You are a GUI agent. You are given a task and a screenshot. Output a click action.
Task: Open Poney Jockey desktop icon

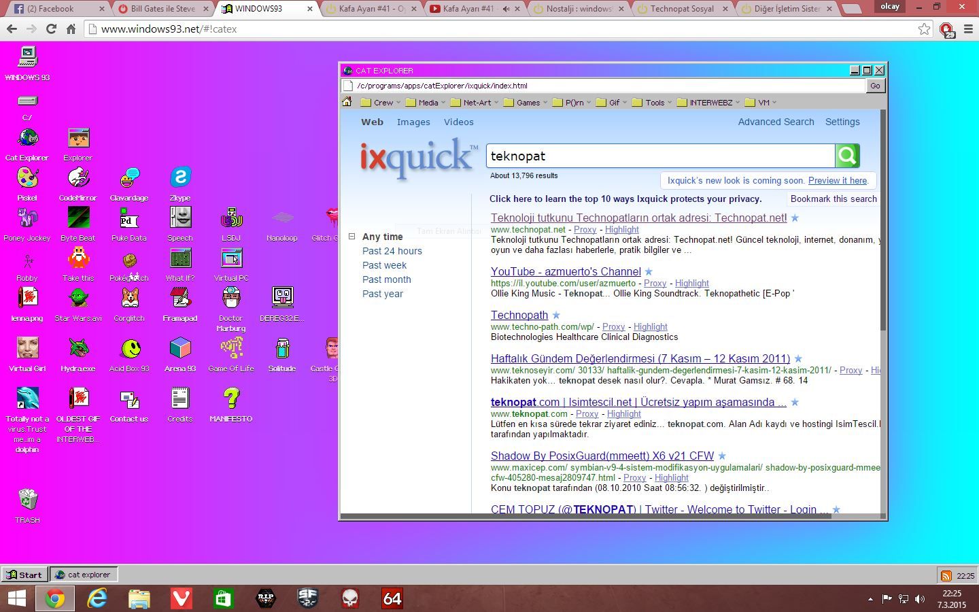tap(27, 224)
